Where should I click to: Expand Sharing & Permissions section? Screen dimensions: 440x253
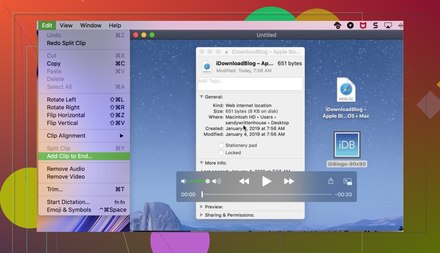pos(201,215)
